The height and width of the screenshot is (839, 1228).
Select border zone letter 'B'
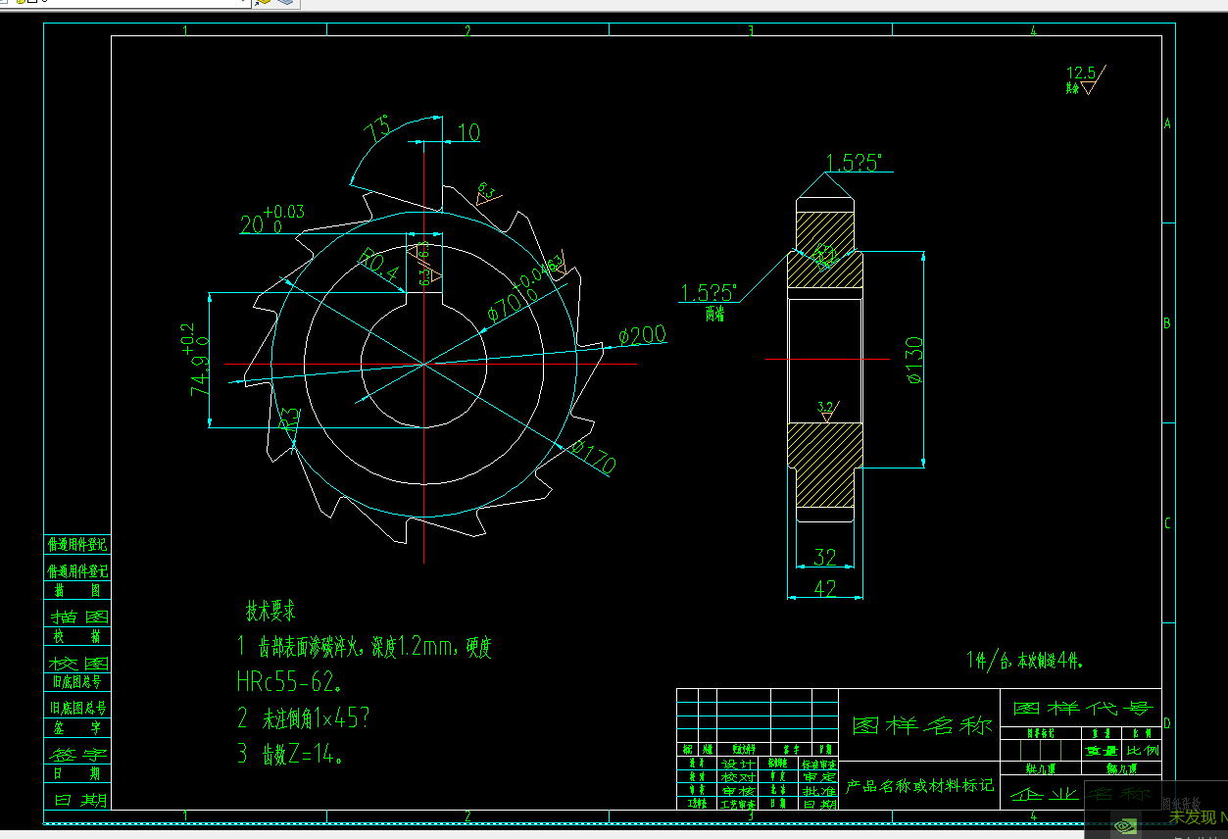point(1167,322)
